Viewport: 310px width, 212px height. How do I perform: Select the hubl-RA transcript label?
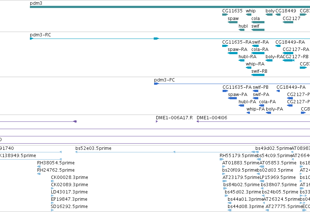(x=247, y=57)
